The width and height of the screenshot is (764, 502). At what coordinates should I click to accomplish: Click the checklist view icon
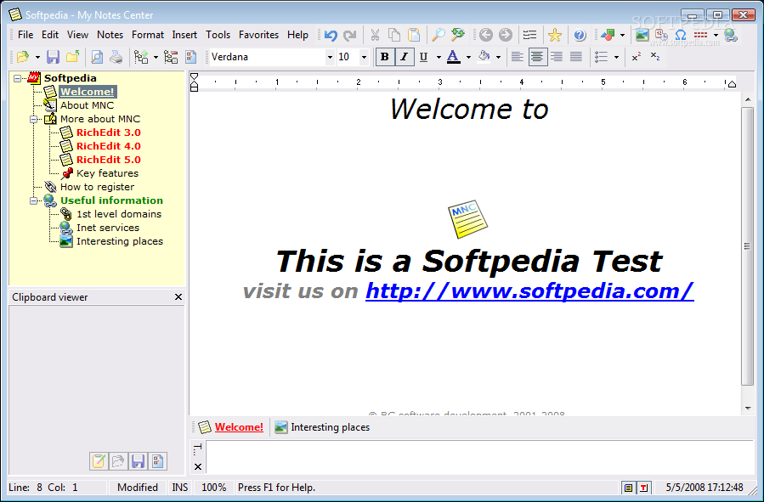coord(529,35)
